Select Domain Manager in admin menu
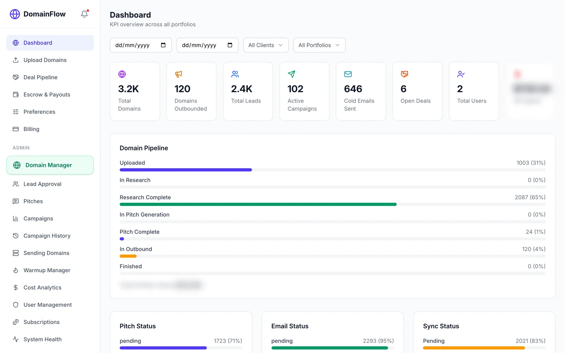565x353 pixels. [50, 165]
